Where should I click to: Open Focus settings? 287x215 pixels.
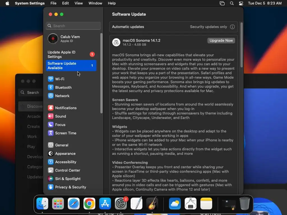tap(71, 125)
